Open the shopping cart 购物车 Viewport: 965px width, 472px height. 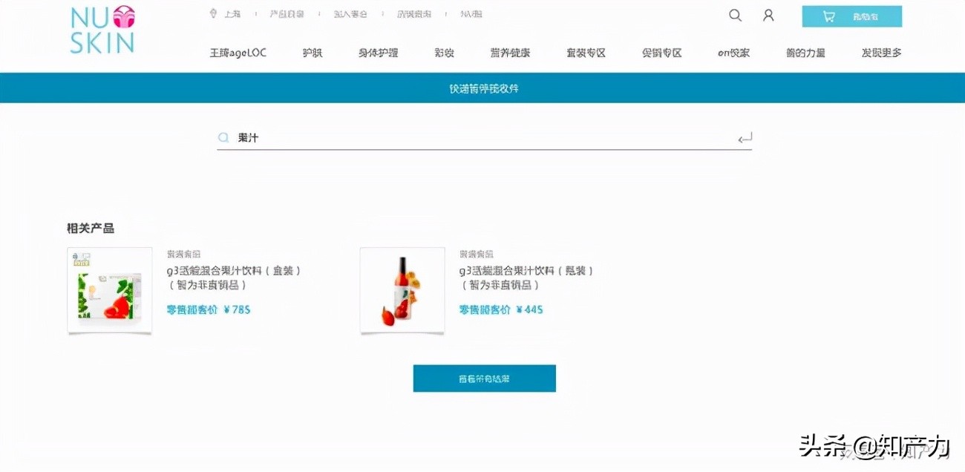tap(851, 15)
